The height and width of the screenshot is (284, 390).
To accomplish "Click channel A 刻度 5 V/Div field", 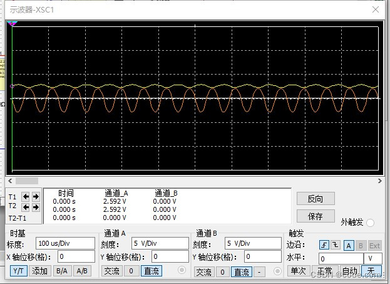I will pyautogui.click(x=160, y=243).
